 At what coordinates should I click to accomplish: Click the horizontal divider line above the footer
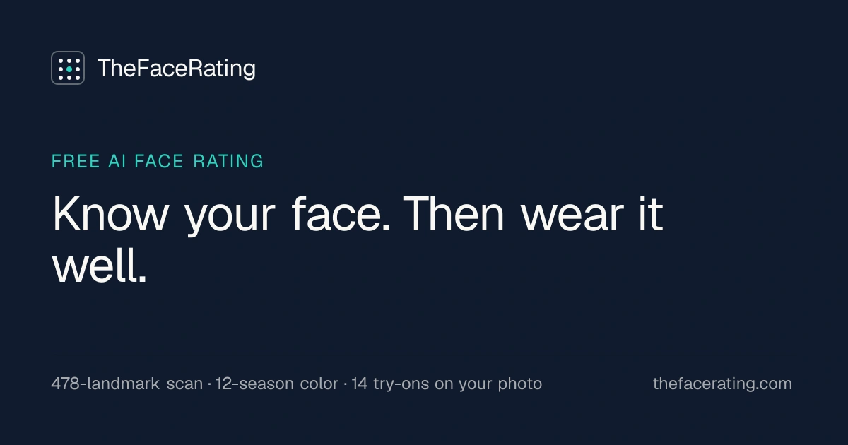(x=424, y=355)
